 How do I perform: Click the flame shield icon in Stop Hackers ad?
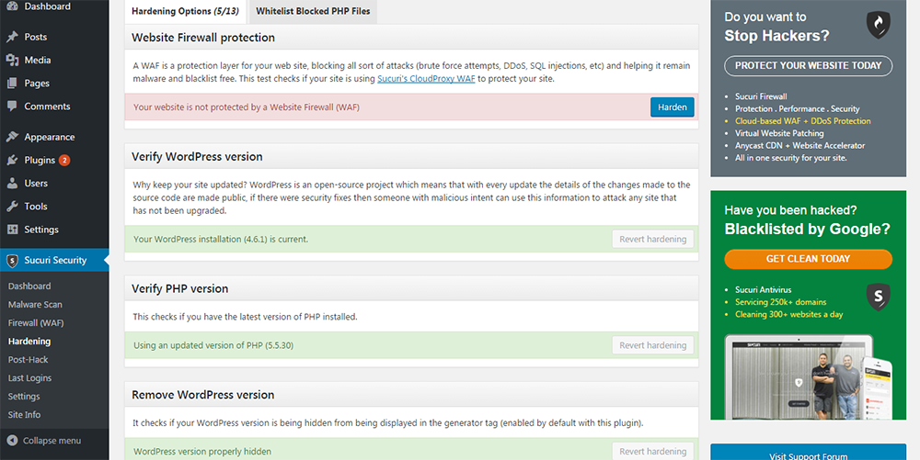879,25
